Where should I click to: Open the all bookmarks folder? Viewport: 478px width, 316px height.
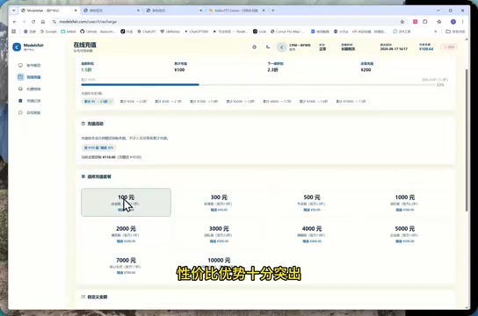455,32
